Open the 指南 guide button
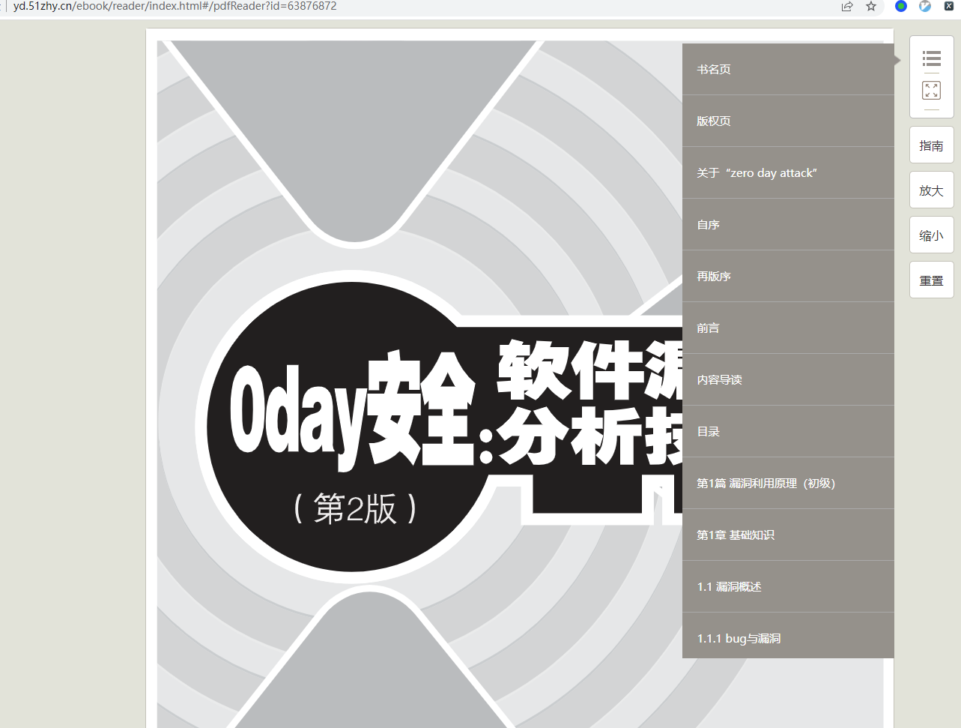 coord(931,145)
